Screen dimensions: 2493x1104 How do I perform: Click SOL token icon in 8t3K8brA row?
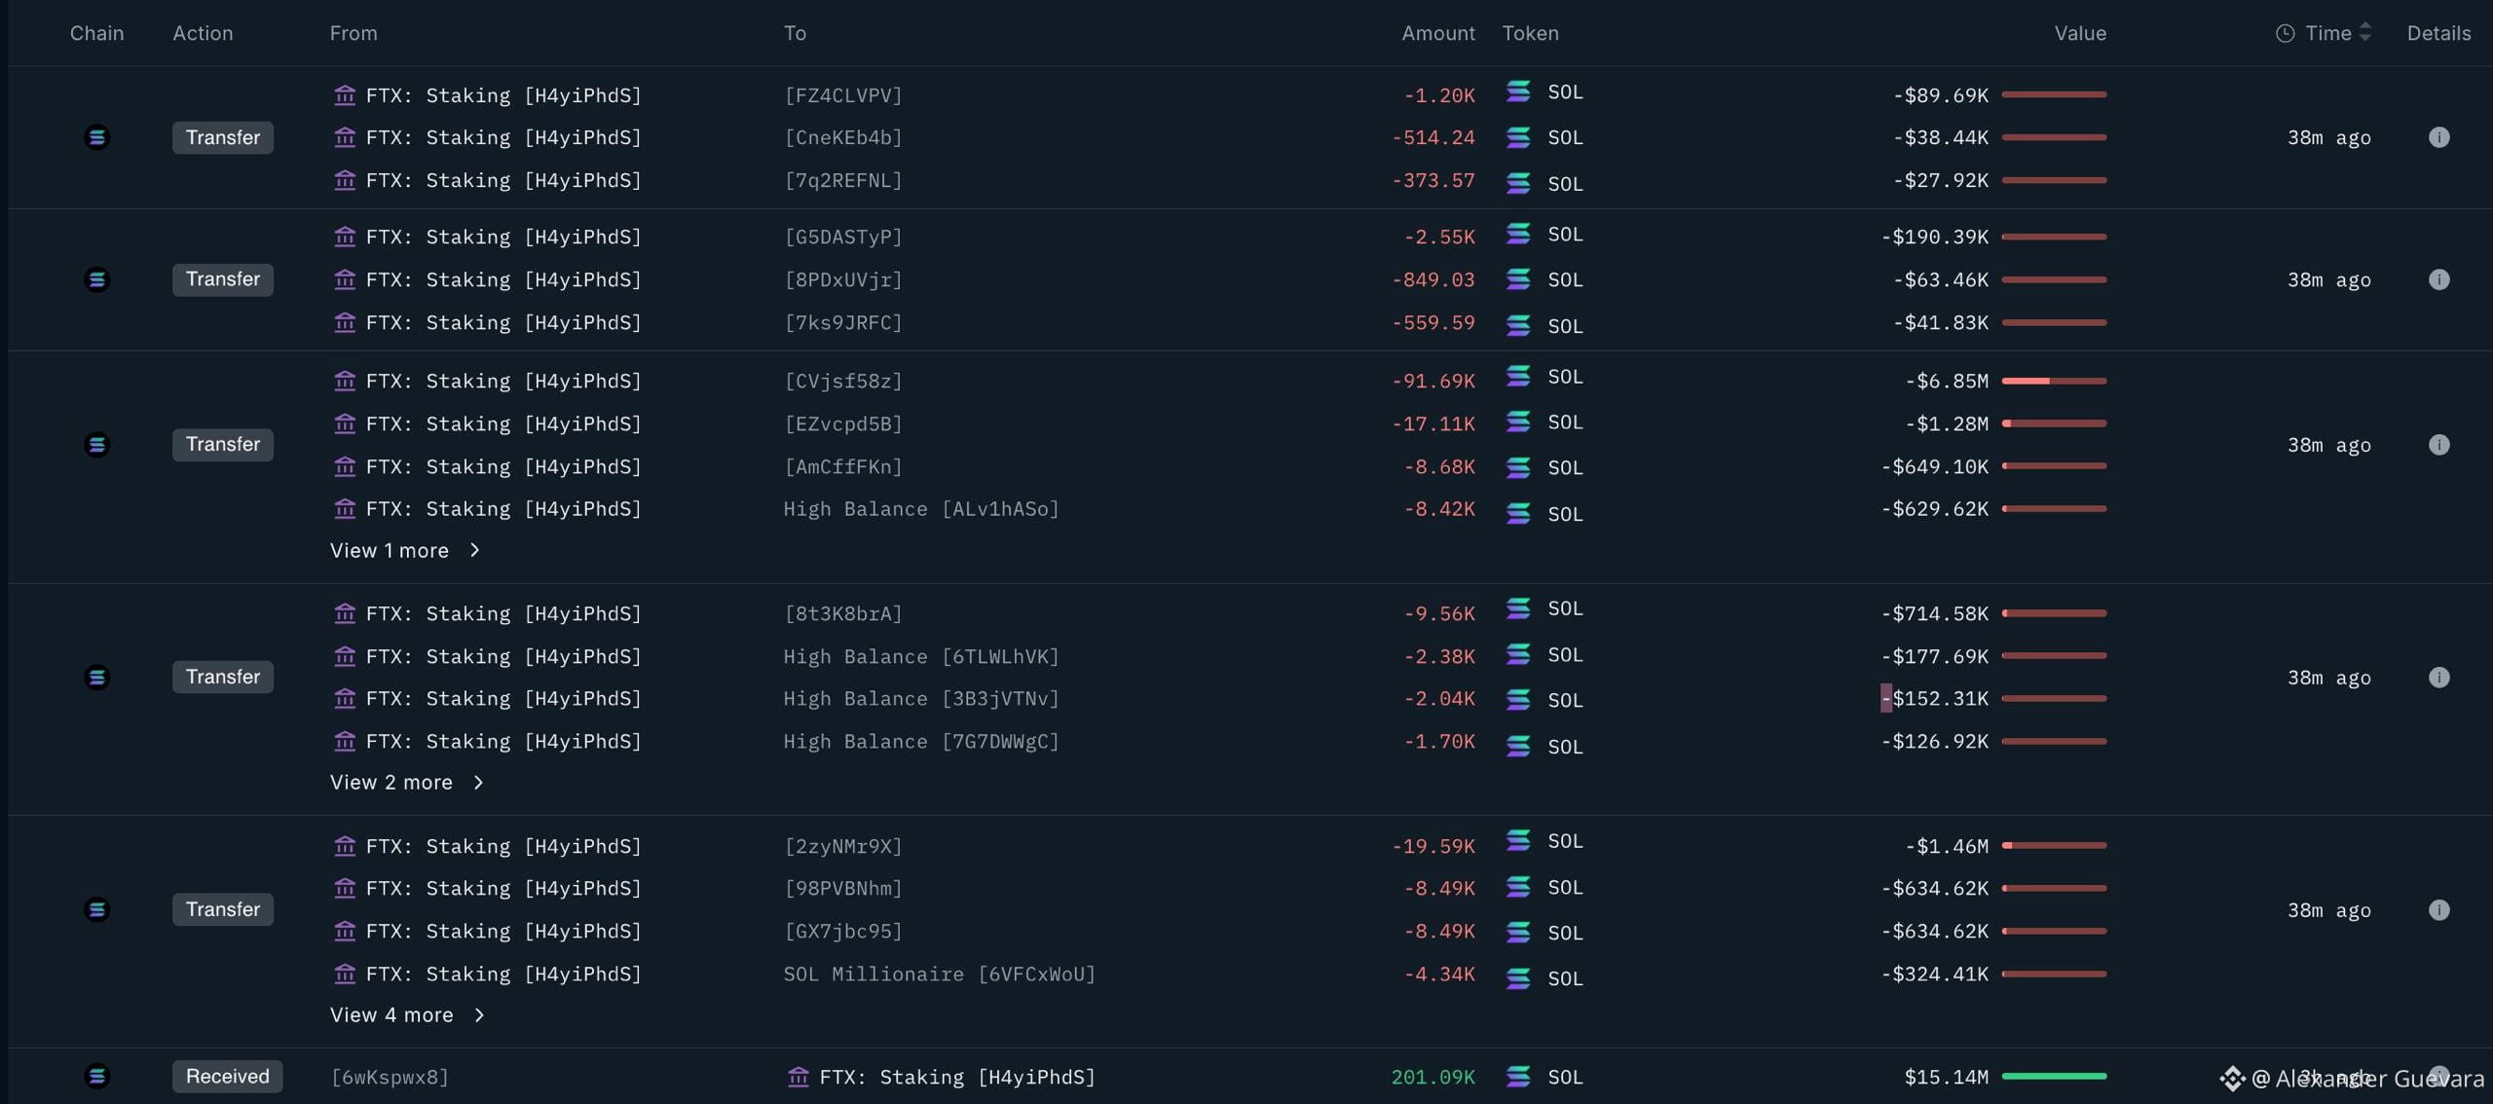point(1518,608)
